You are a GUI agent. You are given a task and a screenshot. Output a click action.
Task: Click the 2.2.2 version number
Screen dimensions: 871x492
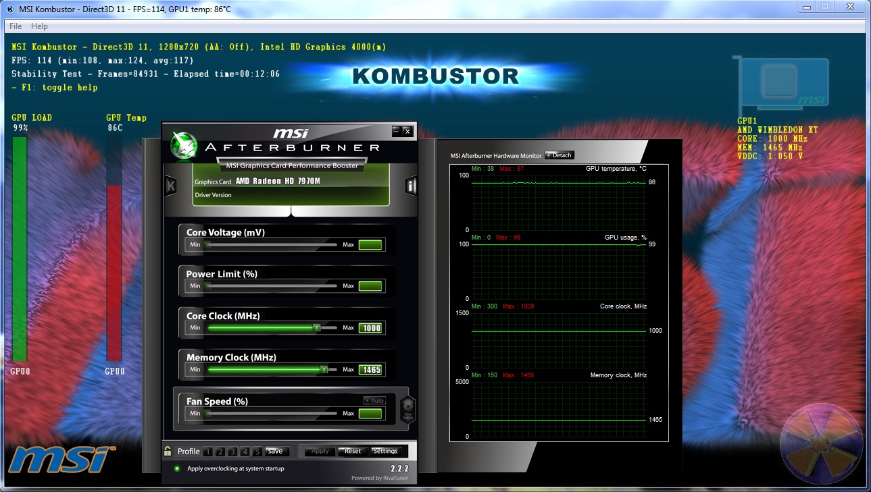tap(399, 468)
